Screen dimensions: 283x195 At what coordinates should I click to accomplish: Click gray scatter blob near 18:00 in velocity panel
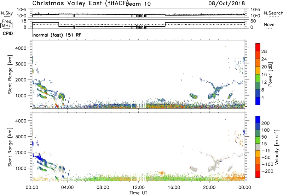[194, 169]
